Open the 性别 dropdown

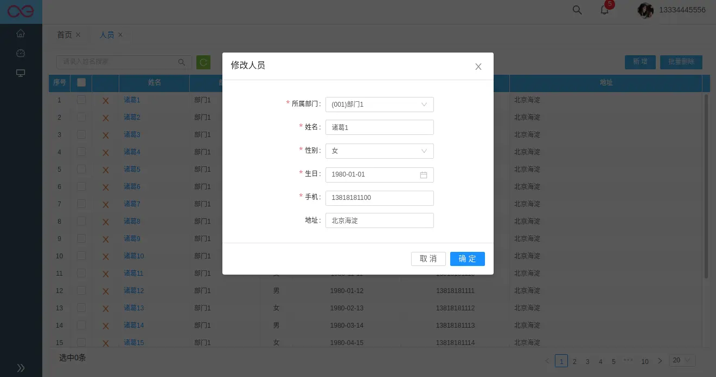pyautogui.click(x=380, y=151)
